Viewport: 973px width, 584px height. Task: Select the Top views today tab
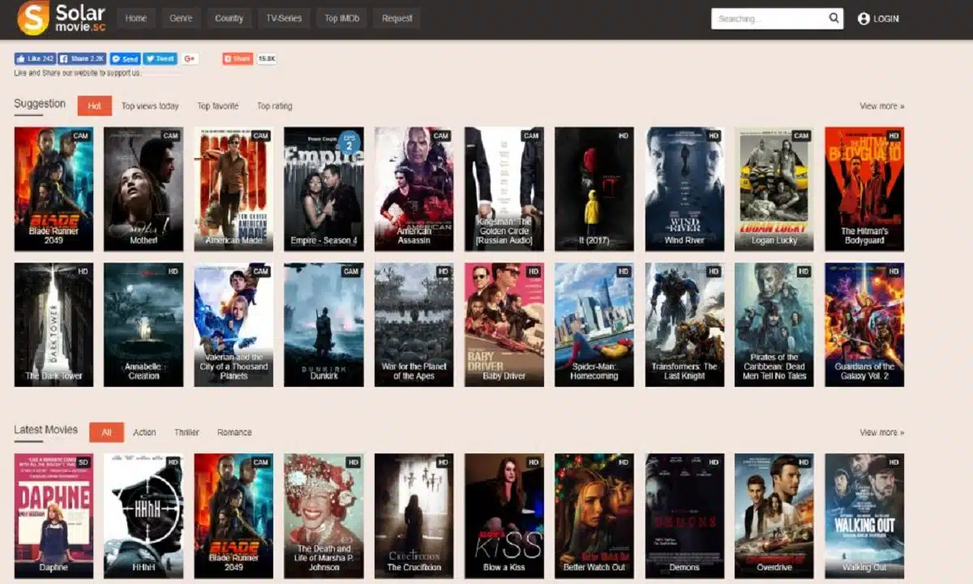(x=150, y=106)
